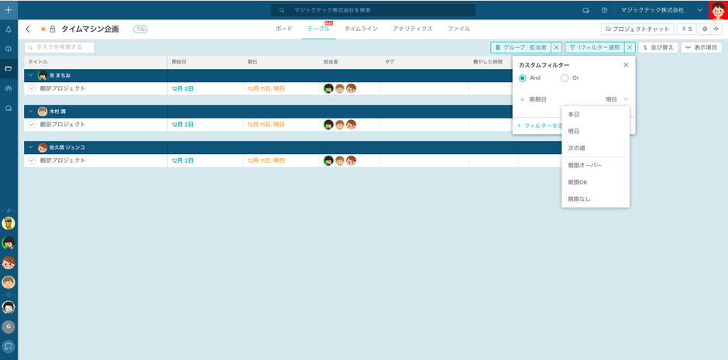Viewport: 728px width, 360px height.
Task: Choose 次の週 from the dropdown list
Action: 576,148
